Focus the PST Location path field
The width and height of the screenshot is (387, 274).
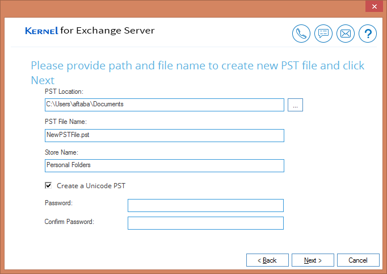(x=165, y=105)
